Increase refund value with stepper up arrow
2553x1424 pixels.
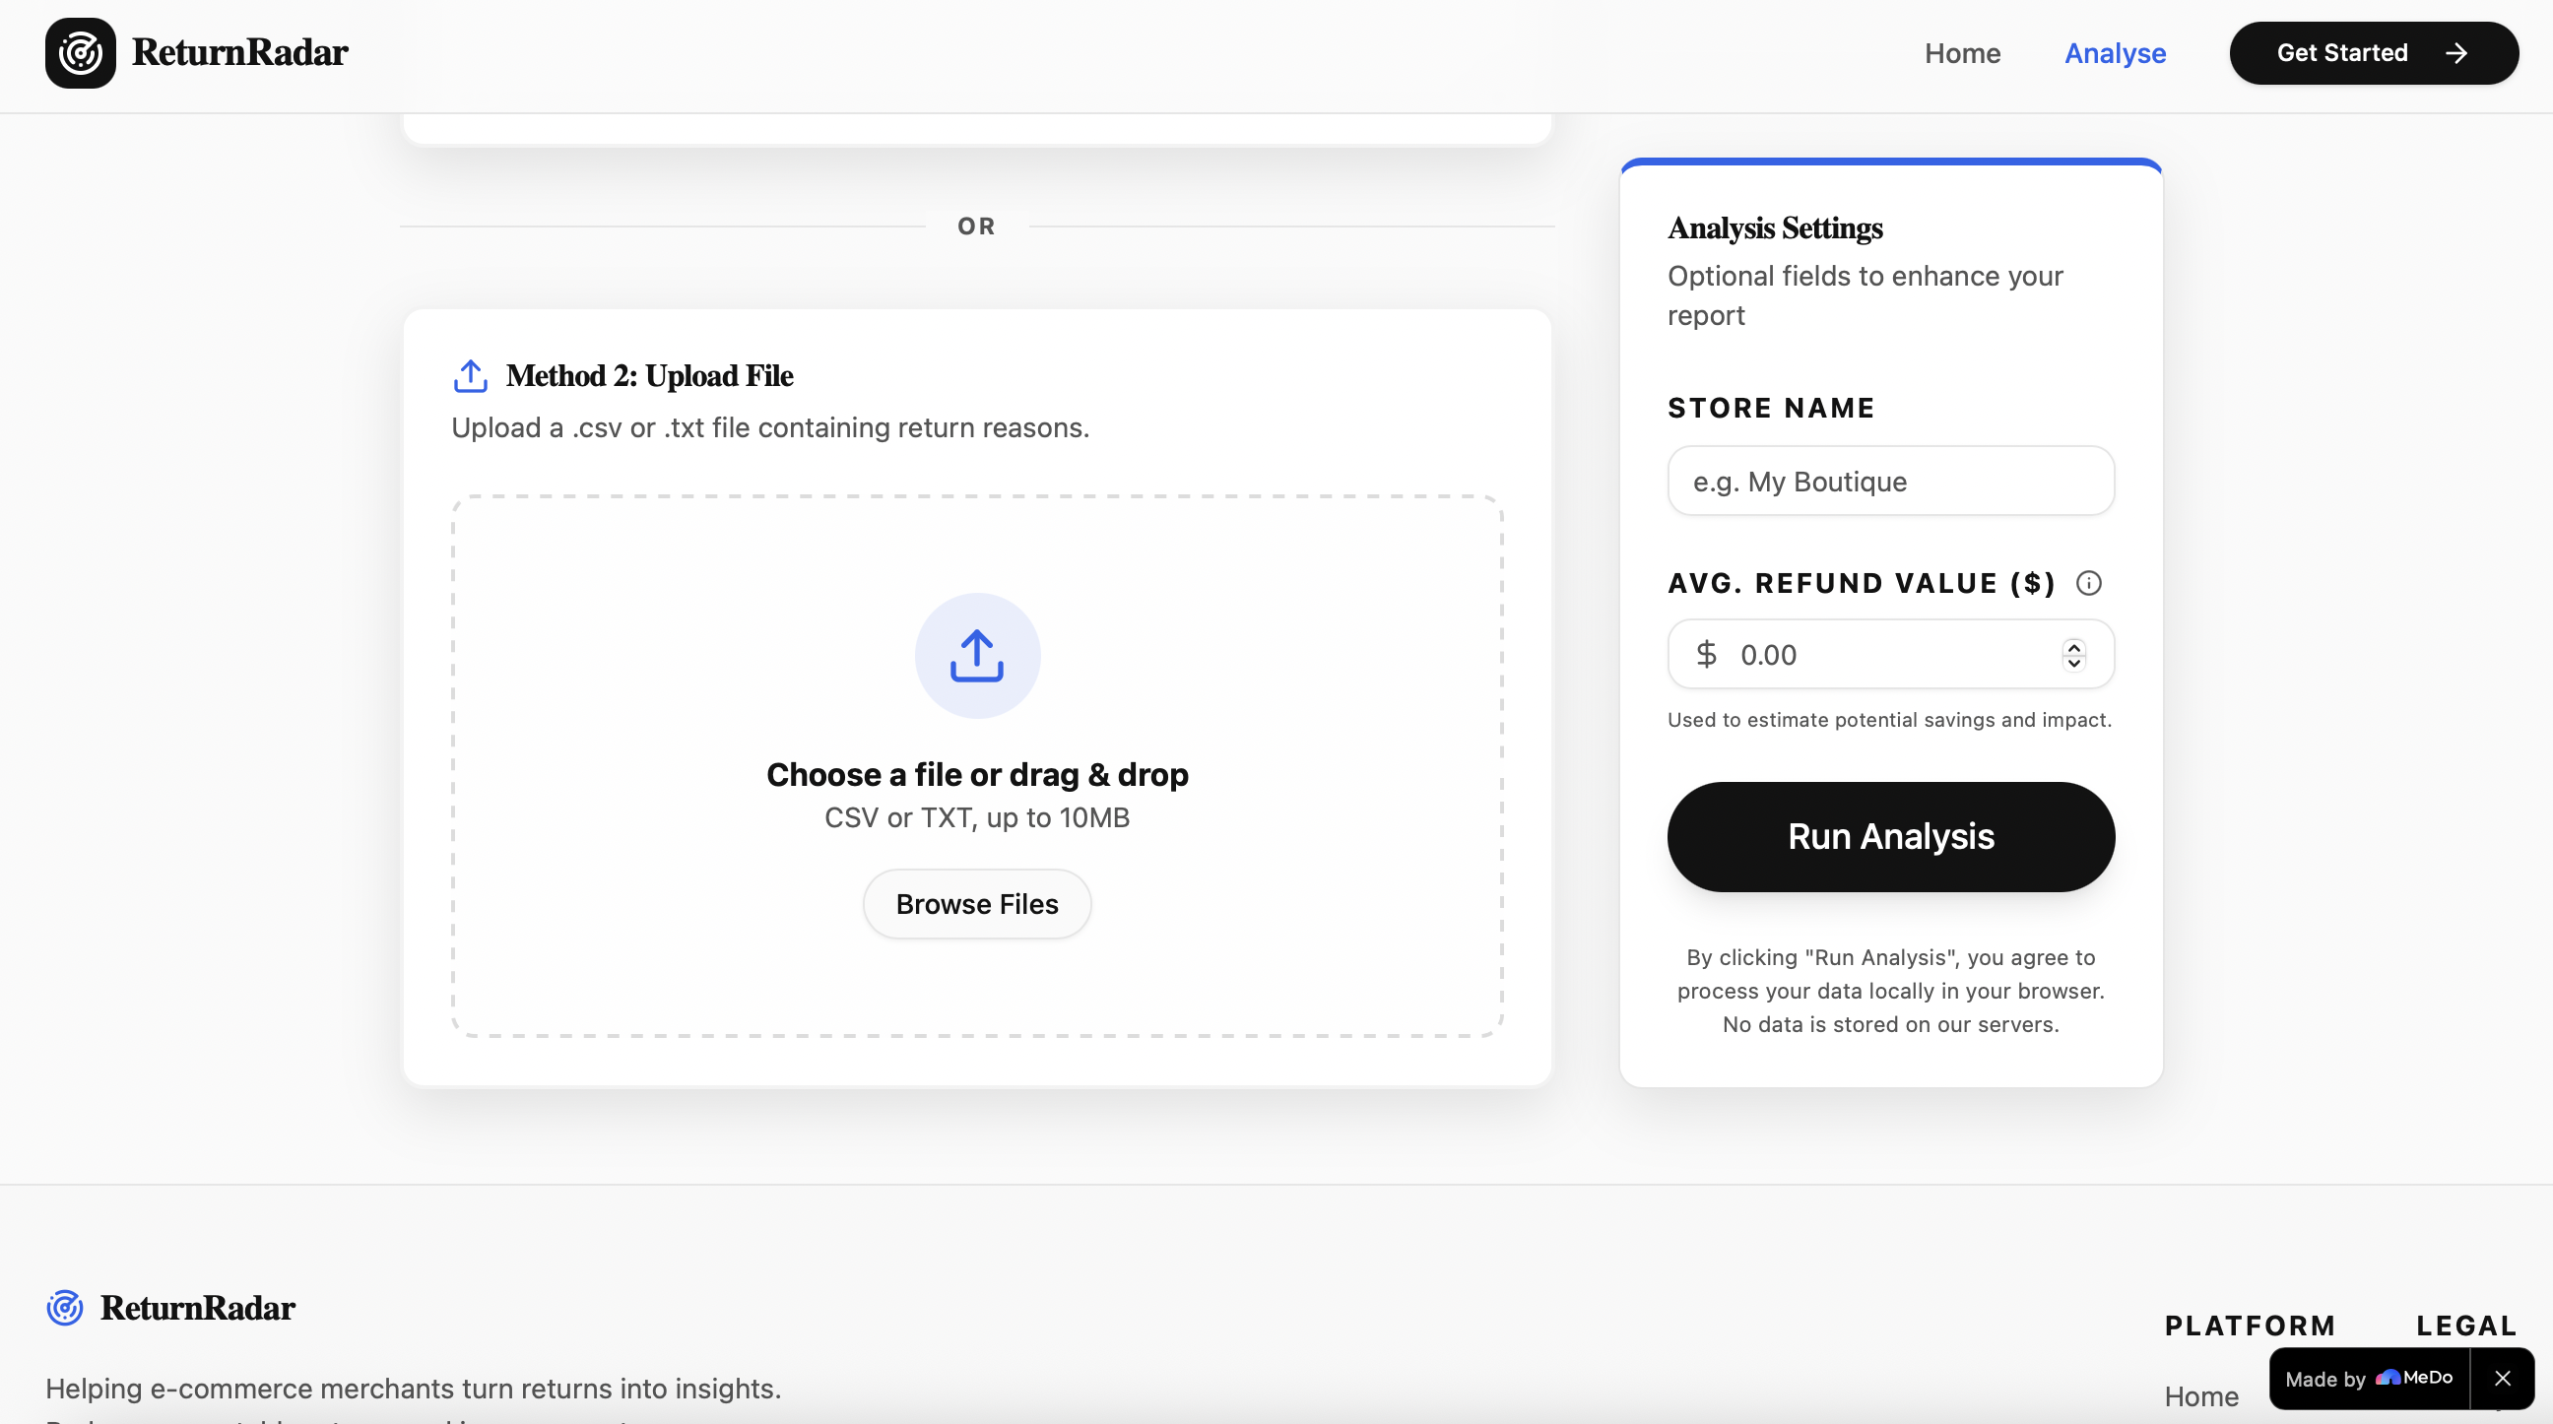click(2073, 646)
